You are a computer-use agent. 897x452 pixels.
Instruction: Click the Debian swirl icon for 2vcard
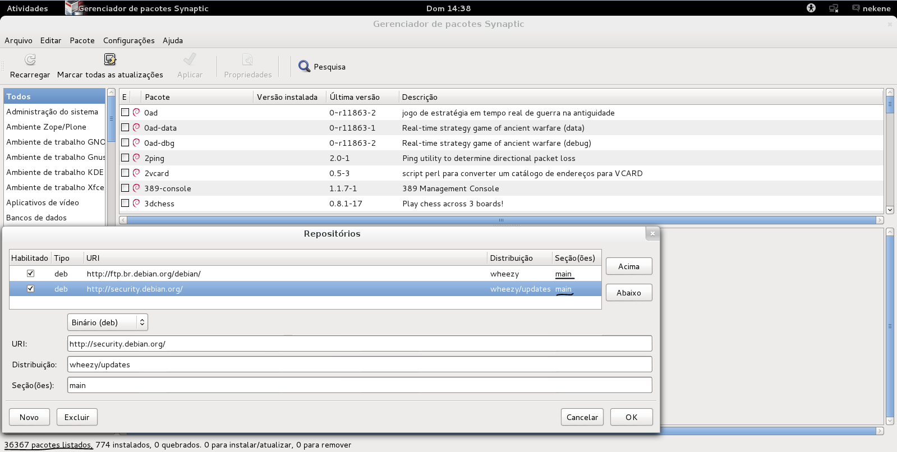tap(136, 173)
